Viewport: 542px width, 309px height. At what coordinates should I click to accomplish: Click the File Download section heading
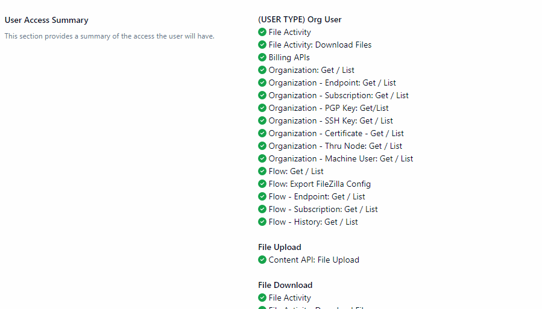pos(285,285)
